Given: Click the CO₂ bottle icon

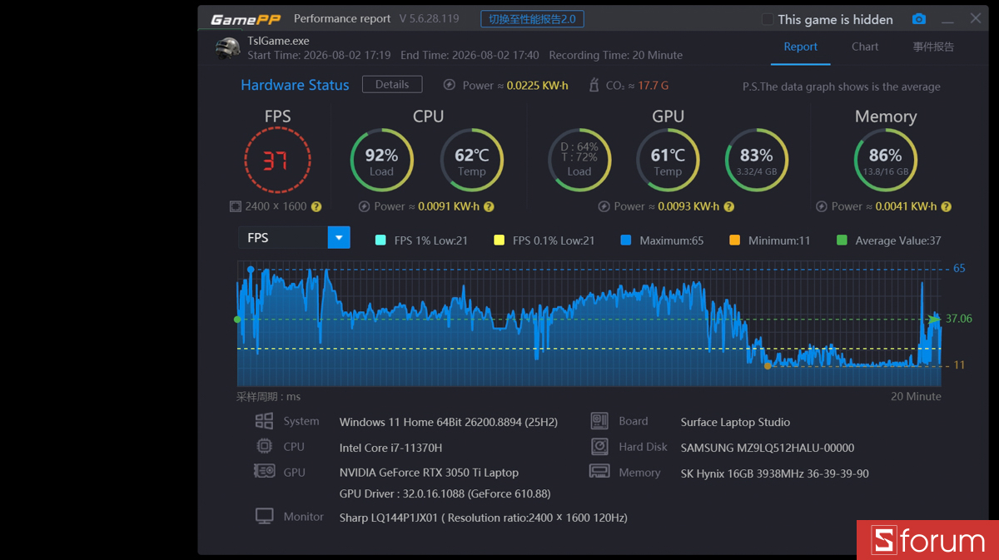Looking at the screenshot, I should coord(594,85).
